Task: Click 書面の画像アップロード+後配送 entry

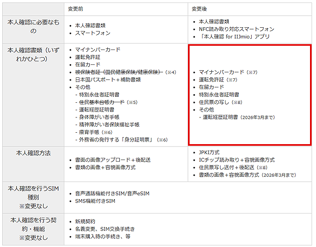Action: point(113,160)
